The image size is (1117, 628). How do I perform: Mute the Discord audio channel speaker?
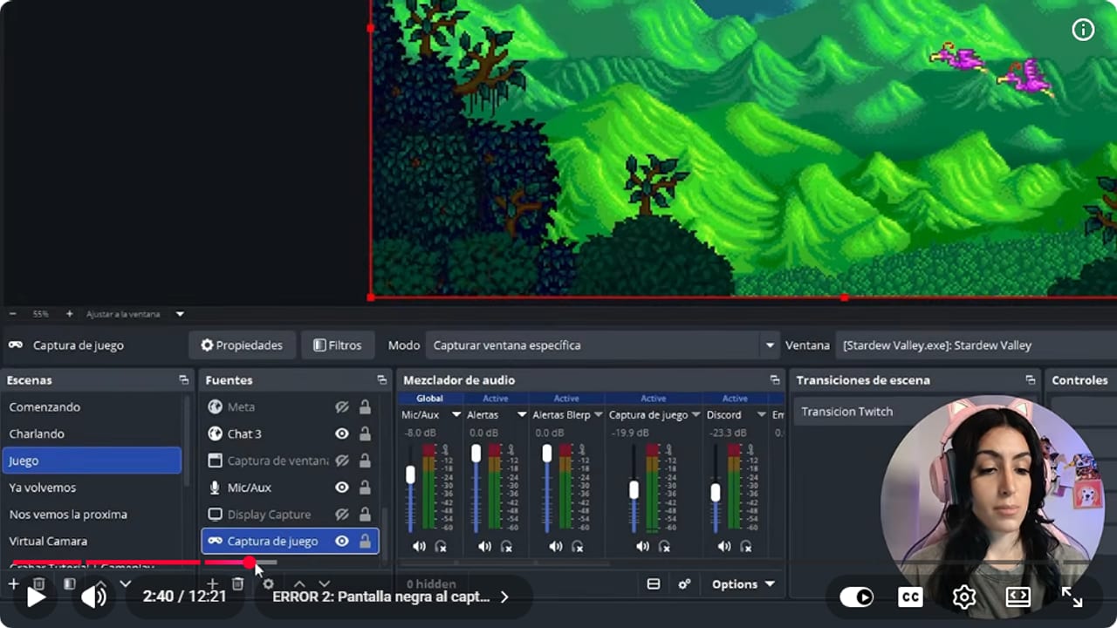coord(723,547)
